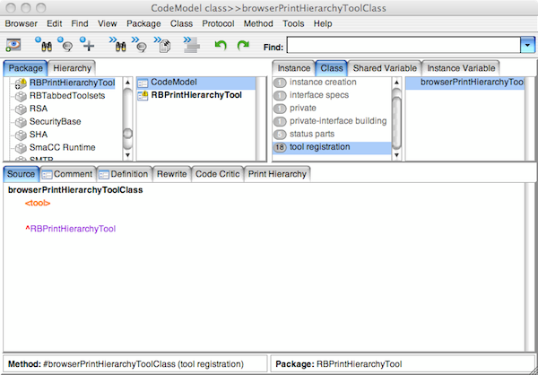Image resolution: width=538 pixels, height=375 pixels.
Task: Click the CodeModel class icon
Action: pos(143,83)
